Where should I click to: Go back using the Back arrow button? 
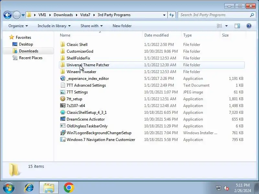tap(7, 15)
